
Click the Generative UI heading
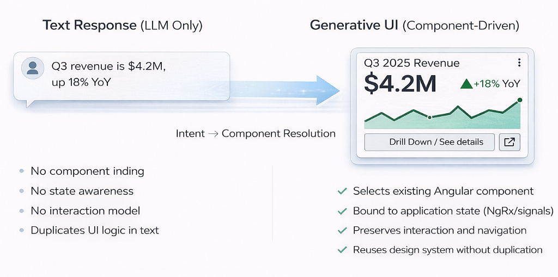(415, 26)
